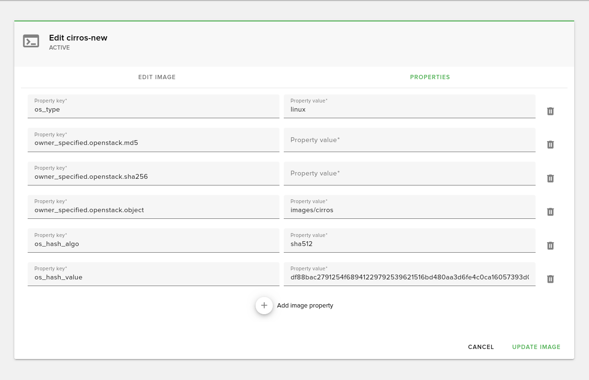Click the plus icon to add property
This screenshot has height=380, width=589.
264,305
